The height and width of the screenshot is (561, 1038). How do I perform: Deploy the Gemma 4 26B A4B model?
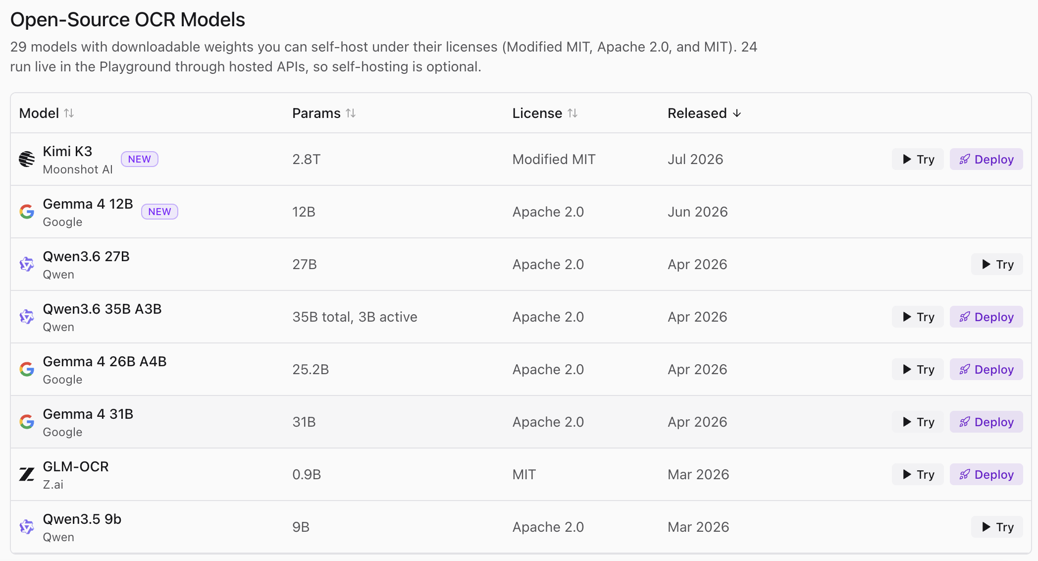point(986,369)
